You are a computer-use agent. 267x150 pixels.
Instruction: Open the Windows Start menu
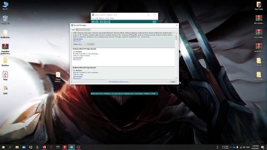(3, 147)
